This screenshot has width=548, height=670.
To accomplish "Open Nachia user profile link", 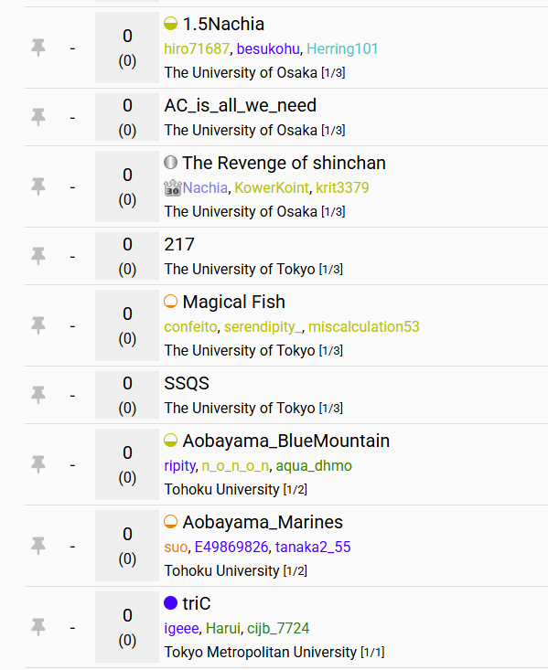I will [x=205, y=187].
